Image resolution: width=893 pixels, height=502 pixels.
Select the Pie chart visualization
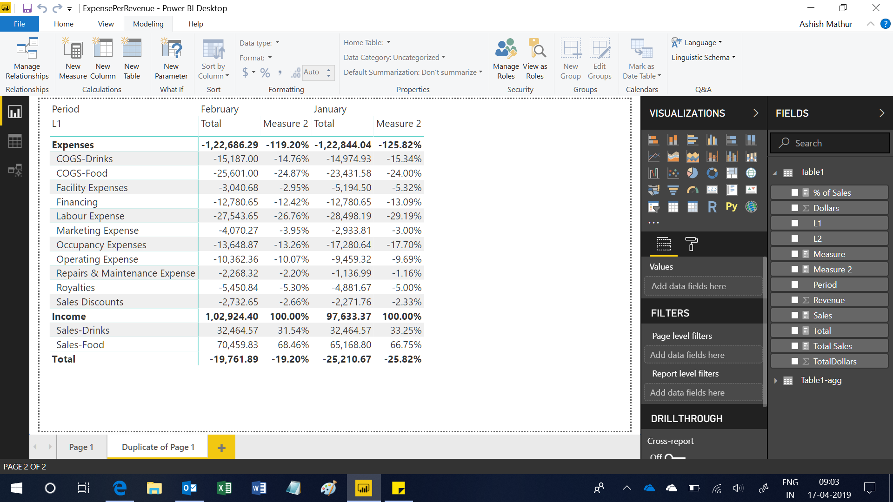click(x=693, y=173)
